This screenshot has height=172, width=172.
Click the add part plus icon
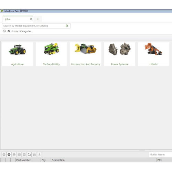[x=9, y=154]
